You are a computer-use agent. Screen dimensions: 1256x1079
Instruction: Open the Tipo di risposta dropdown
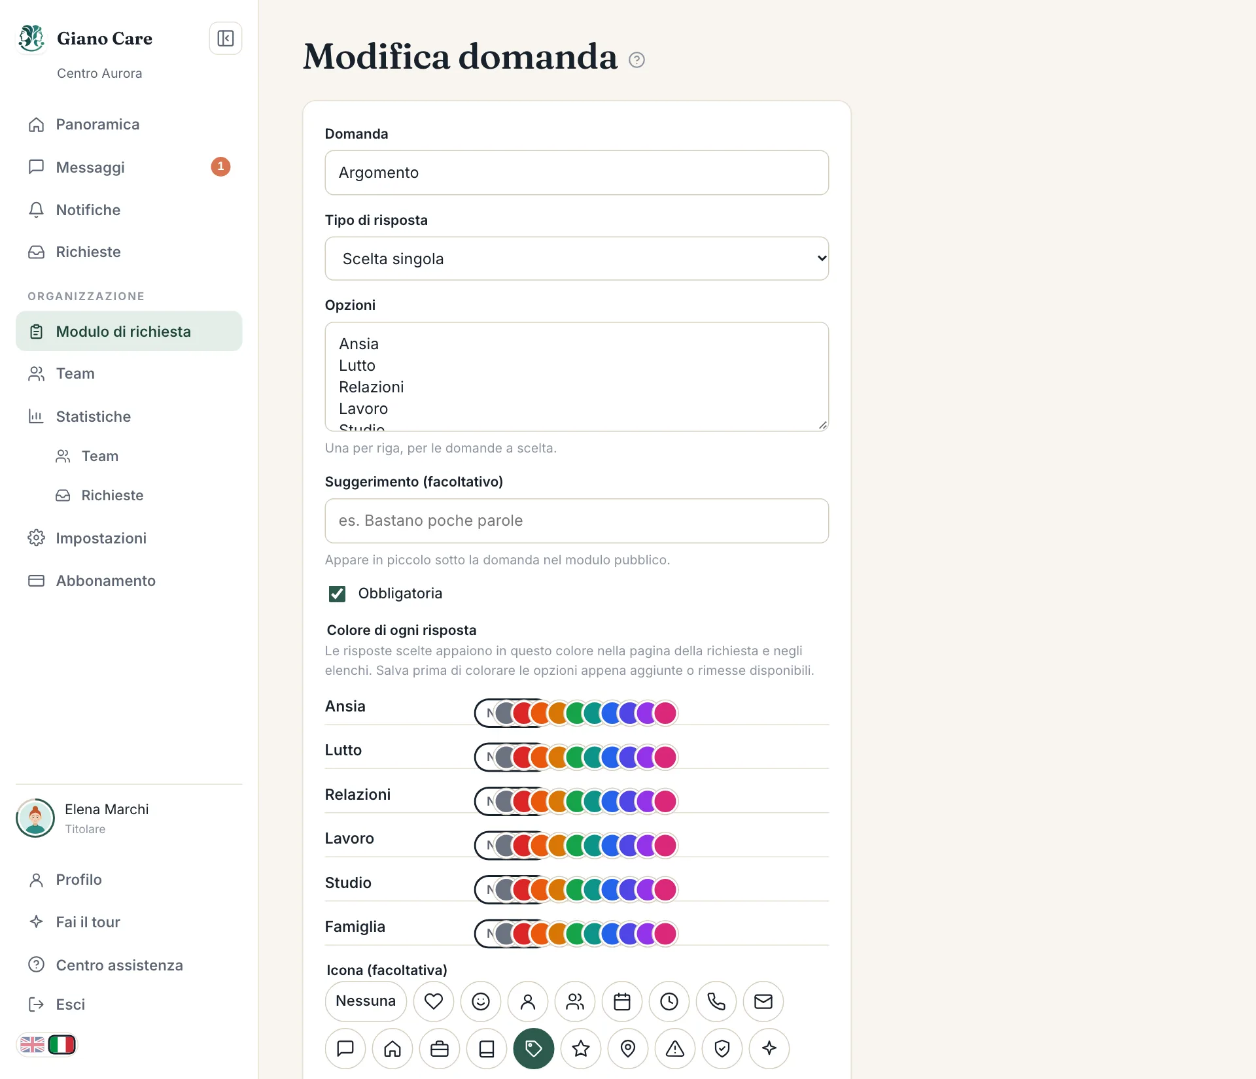click(577, 258)
